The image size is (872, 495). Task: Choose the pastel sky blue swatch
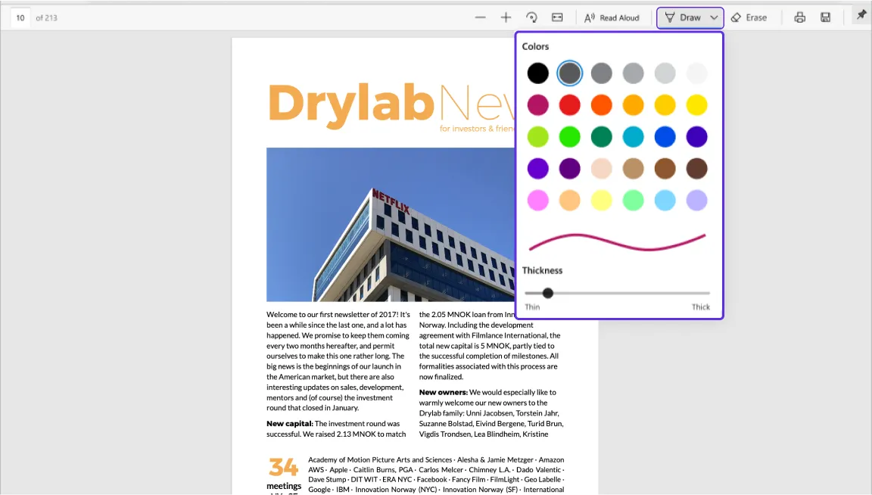point(665,201)
